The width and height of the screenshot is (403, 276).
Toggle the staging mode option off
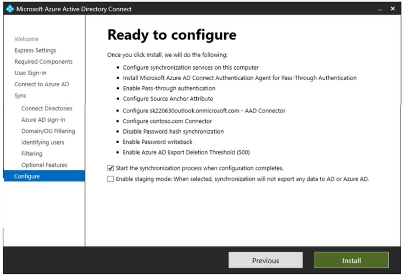110,178
